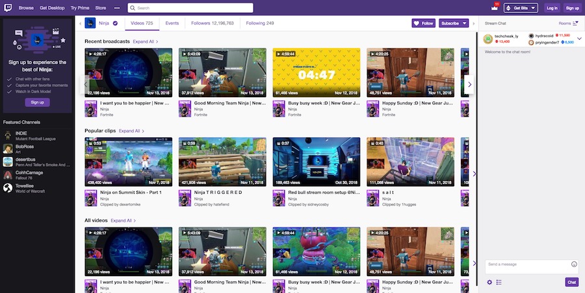Expand top cheerers leaderboard chevron
Image resolution: width=585 pixels, height=293 pixels.
point(579,38)
